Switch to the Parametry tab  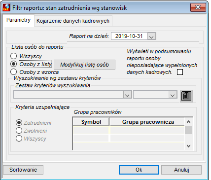click(18, 20)
